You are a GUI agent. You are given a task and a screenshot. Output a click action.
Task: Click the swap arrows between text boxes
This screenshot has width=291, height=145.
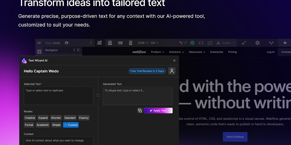click(x=98, y=95)
